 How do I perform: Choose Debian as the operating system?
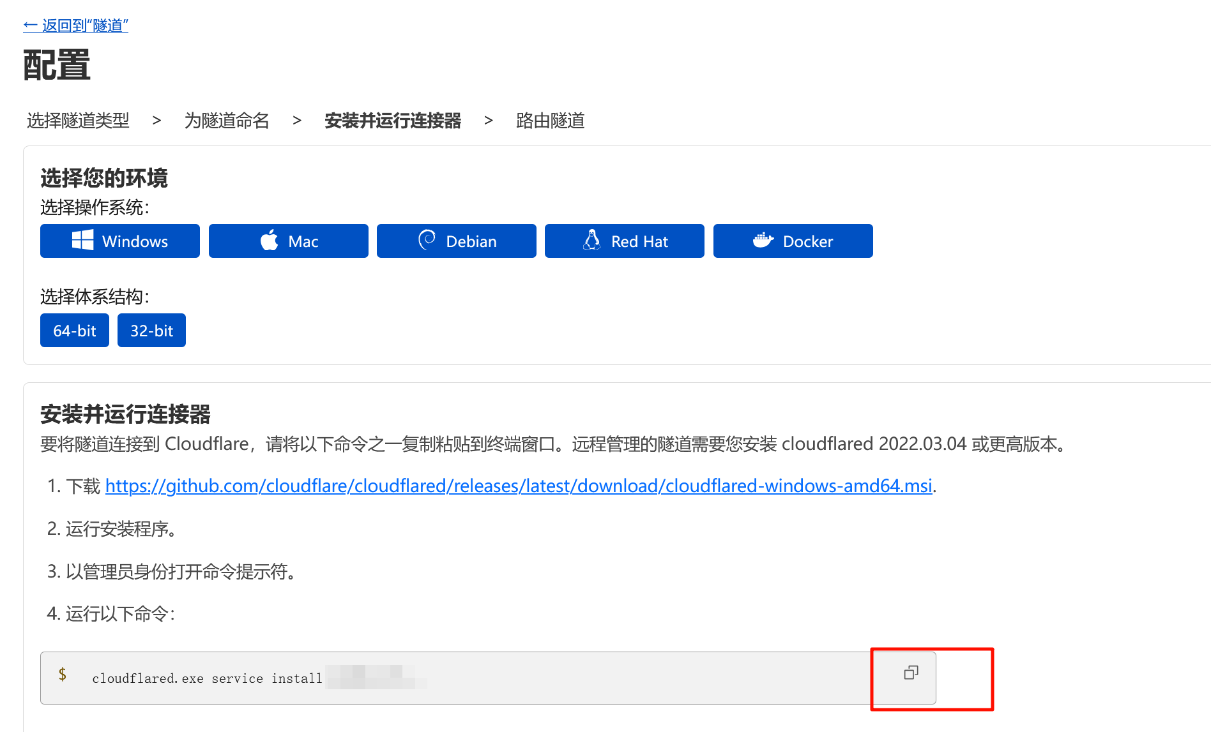pyautogui.click(x=457, y=241)
